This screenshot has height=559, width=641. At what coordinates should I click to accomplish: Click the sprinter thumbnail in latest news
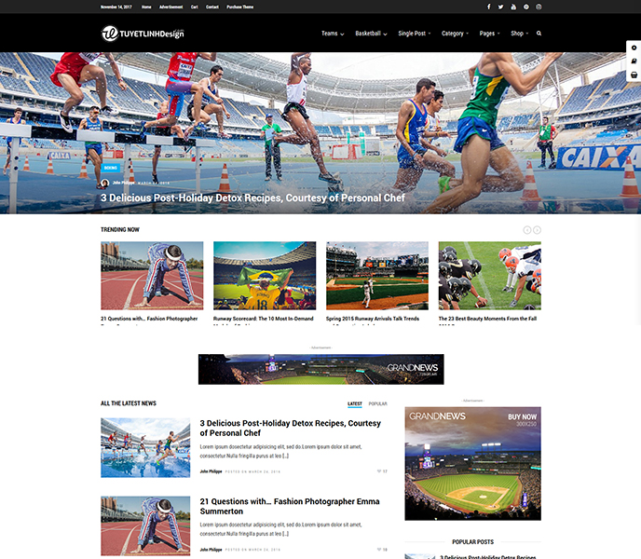pos(145,525)
